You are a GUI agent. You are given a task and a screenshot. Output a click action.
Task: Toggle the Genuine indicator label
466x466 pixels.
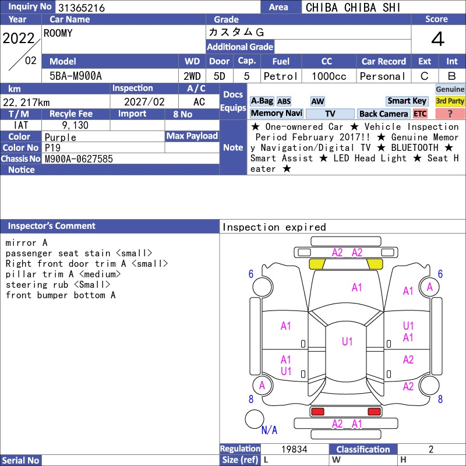point(450,89)
